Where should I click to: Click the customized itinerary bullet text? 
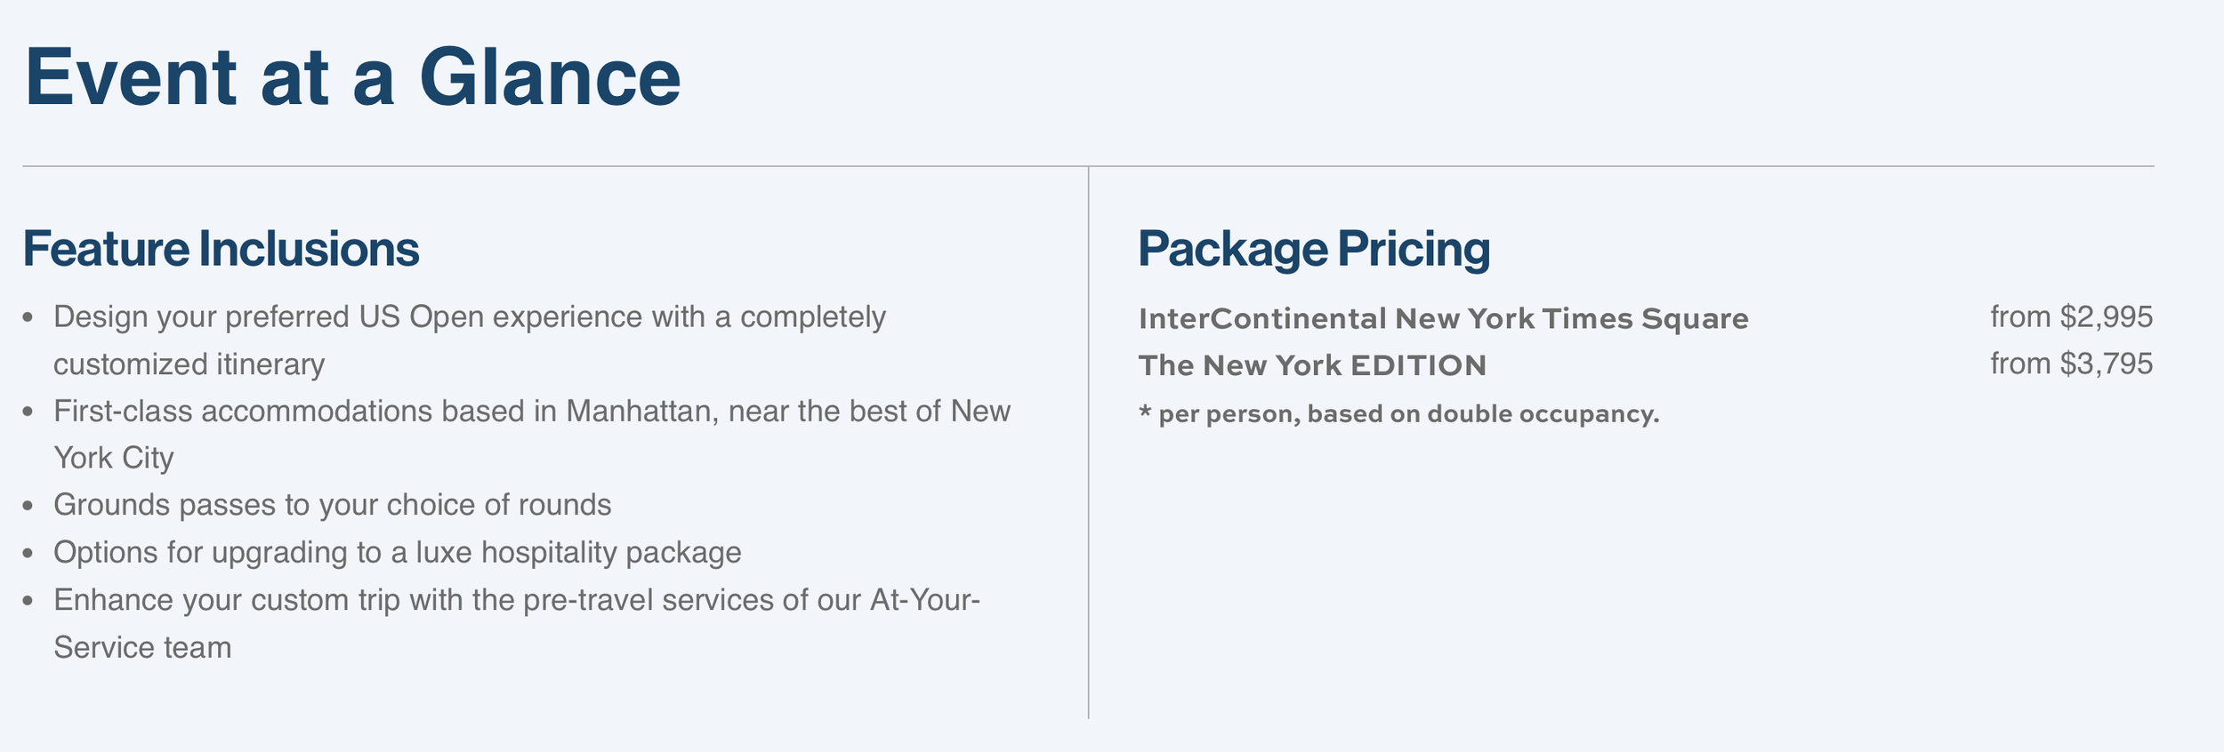click(x=470, y=340)
